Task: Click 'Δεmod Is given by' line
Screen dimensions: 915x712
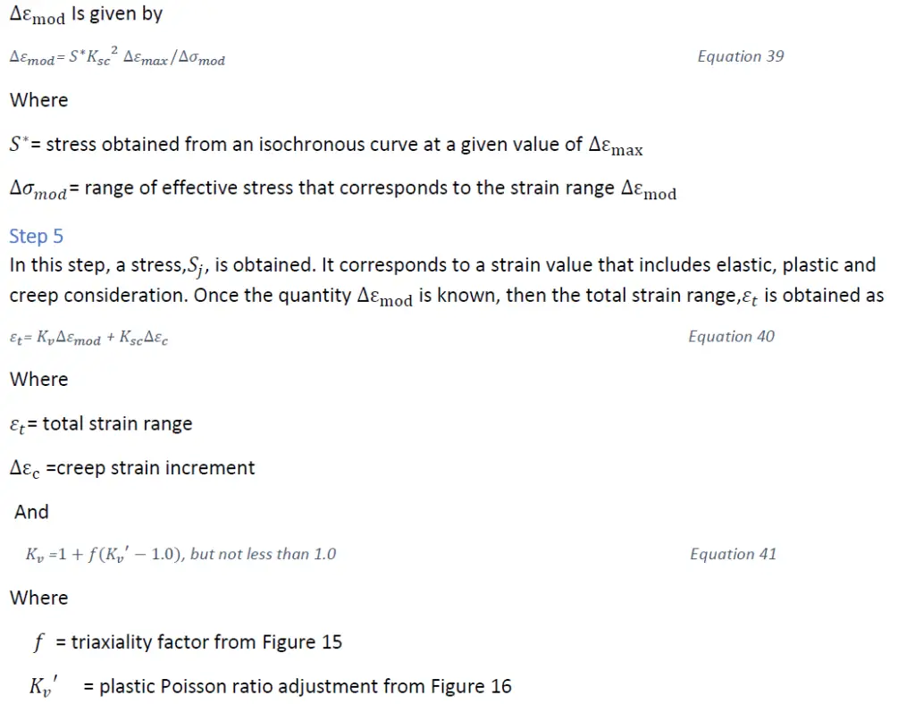Action: (87, 14)
